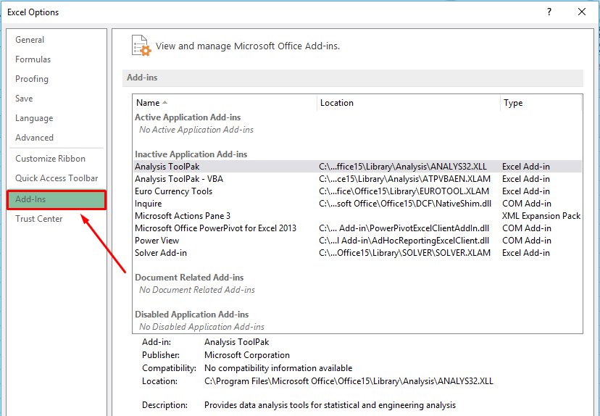Click No Document Related Add-ins text
Screen dimensions: 600x416
pos(196,290)
